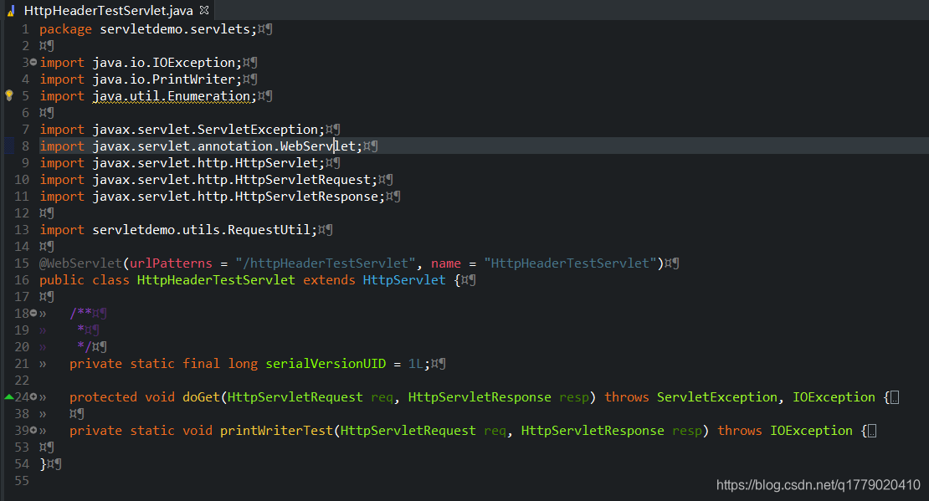Screen dimensions: 929x501
Task: Click the serialVersionUID field name
Action: click(325, 363)
